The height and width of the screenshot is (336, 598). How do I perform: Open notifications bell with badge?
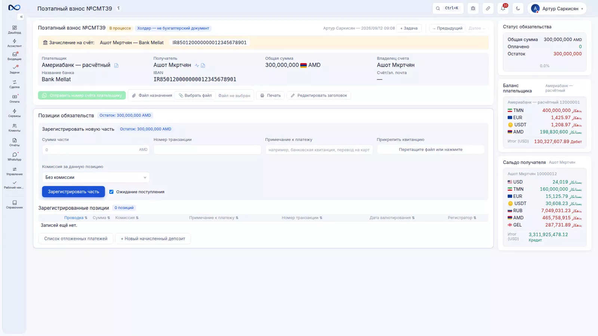[503, 8]
